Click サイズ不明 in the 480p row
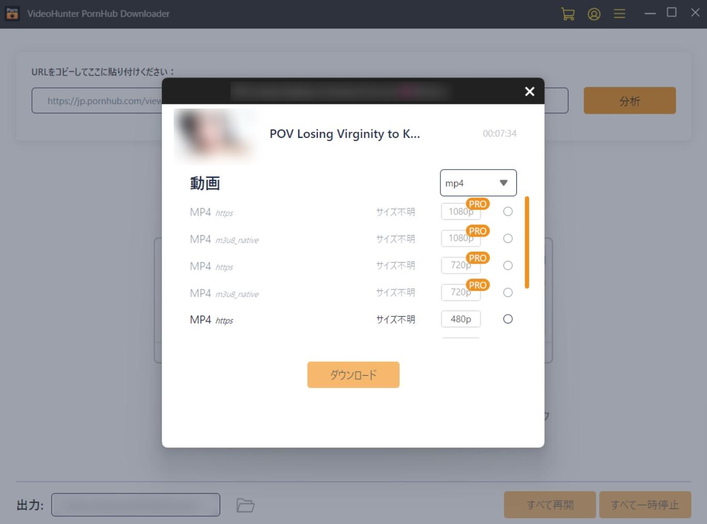This screenshot has height=524, width=707. (395, 319)
